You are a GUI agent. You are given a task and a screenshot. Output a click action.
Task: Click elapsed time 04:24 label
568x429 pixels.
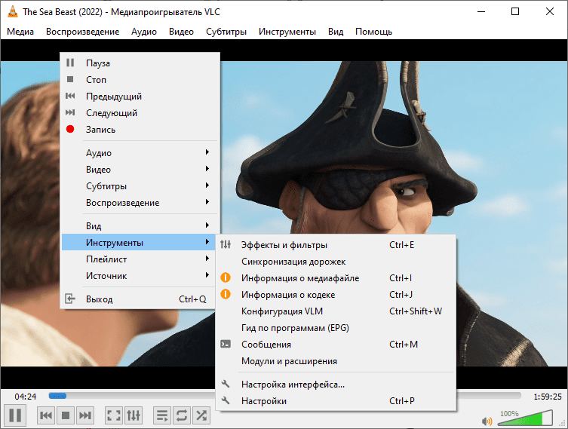coord(26,397)
